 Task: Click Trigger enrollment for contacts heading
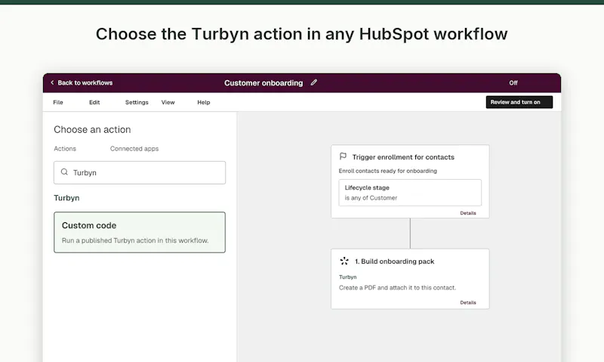[403, 157]
